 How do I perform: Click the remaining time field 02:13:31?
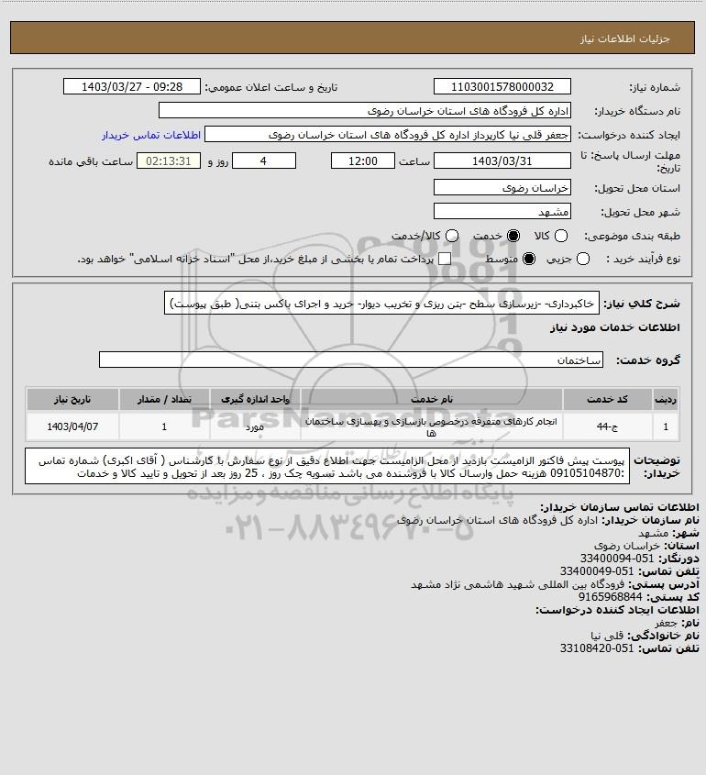[x=169, y=161]
